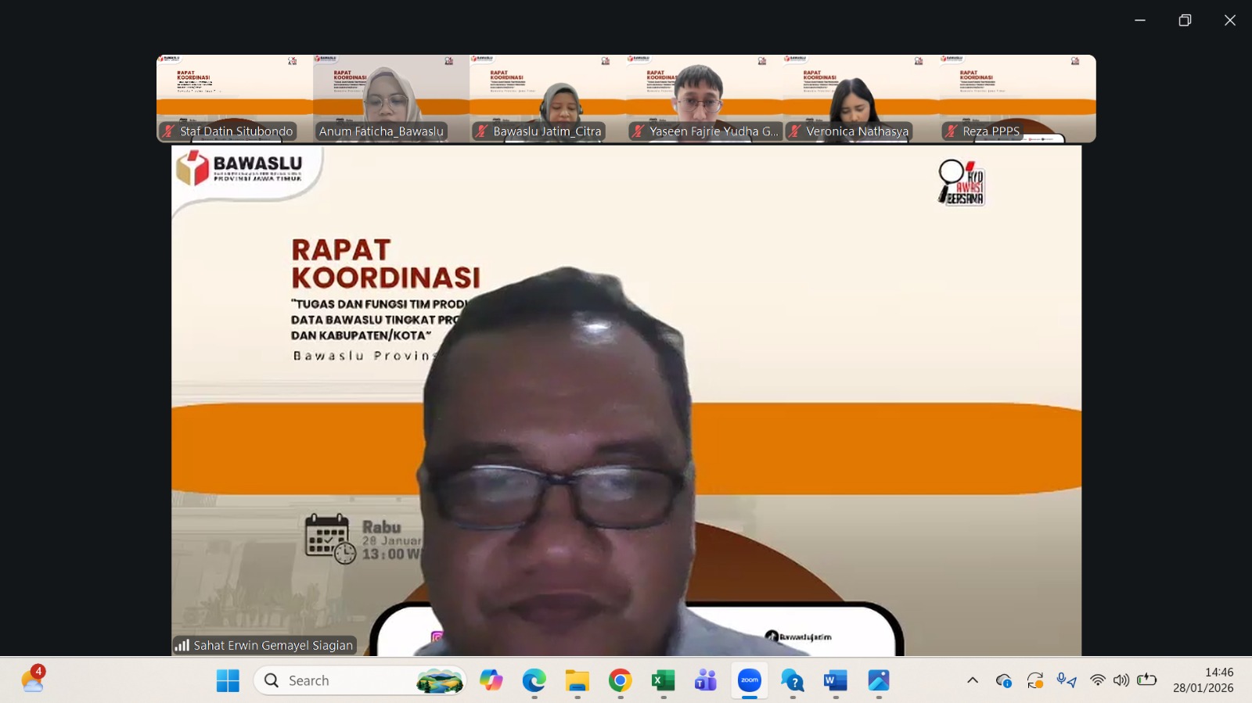Screen dimensions: 1252x703
Task: Open Wi-Fi network settings from the tray
Action: [1098, 680]
